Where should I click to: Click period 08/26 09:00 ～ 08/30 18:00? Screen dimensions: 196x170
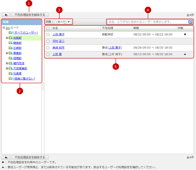[x=153, y=48]
